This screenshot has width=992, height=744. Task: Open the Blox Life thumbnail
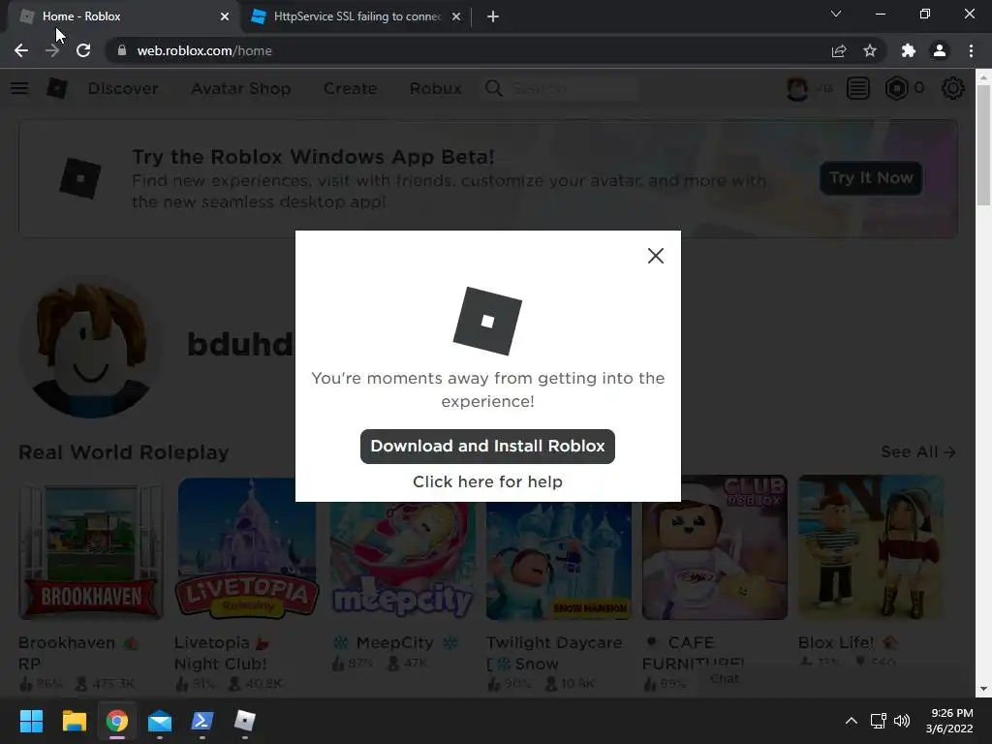(871, 548)
